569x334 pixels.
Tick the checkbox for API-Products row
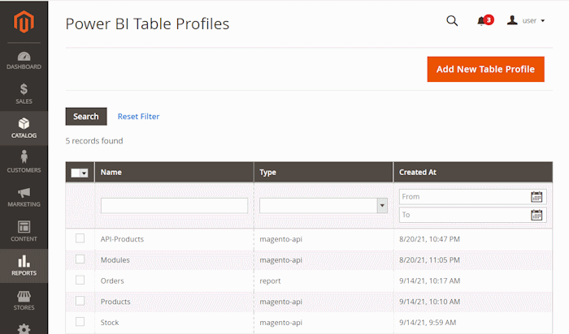(x=80, y=238)
